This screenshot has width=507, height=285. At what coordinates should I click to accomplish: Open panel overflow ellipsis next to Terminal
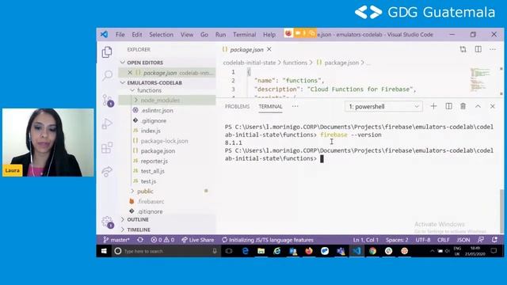pyautogui.click(x=295, y=106)
